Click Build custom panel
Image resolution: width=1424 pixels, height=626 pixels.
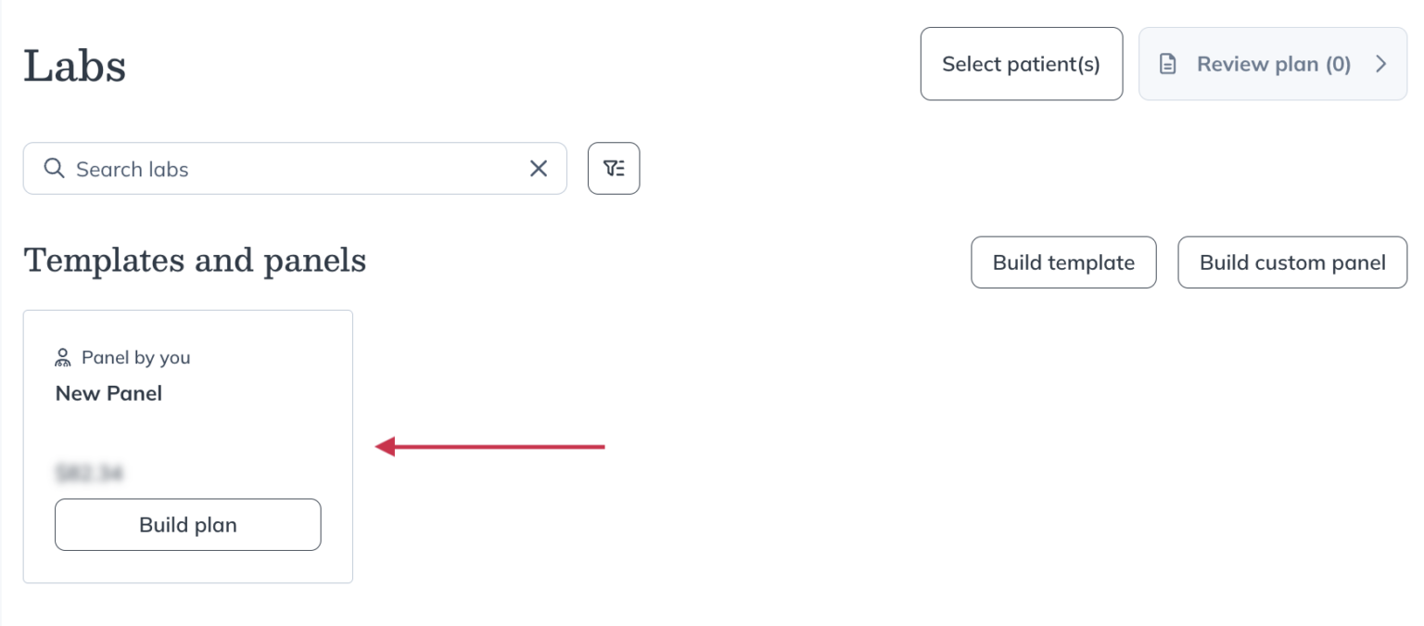[1292, 262]
